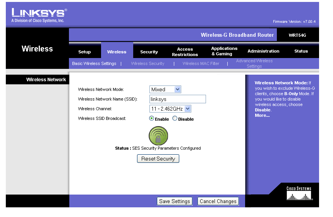The height and width of the screenshot is (217, 333).
Task: Select the Wireless main tab
Action: 117,52
